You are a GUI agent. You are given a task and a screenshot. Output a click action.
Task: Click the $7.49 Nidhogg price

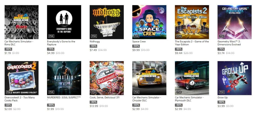pos(93,50)
